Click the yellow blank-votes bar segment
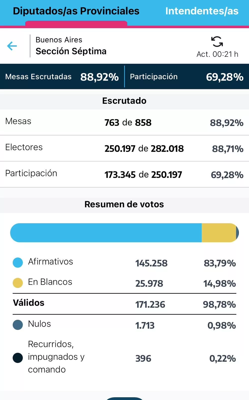The image size is (249, 400). (219, 233)
